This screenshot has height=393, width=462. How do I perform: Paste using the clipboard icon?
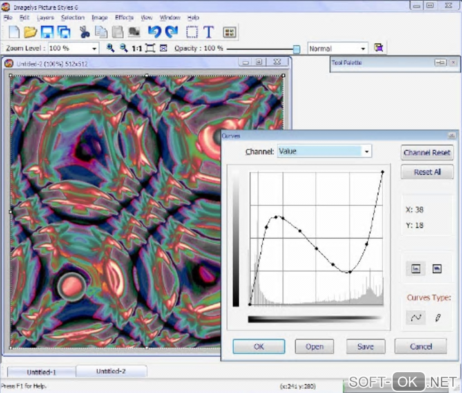118,32
